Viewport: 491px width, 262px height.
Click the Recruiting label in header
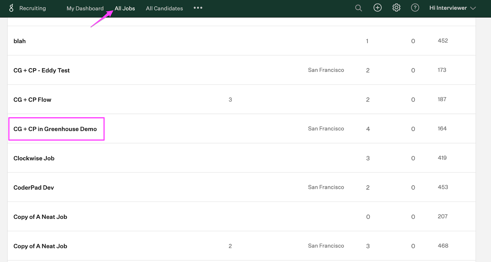pos(33,8)
